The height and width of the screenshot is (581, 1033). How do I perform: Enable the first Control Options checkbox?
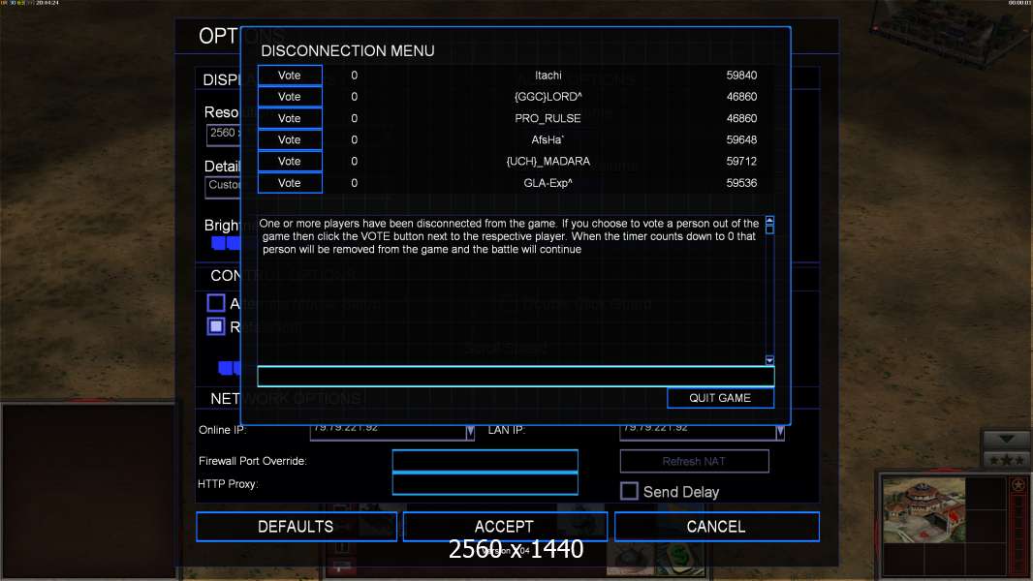(216, 304)
